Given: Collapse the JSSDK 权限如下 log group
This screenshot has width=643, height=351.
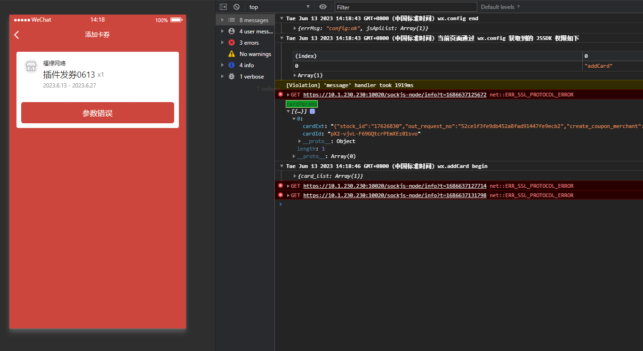Looking at the screenshot, I should click(x=281, y=39).
